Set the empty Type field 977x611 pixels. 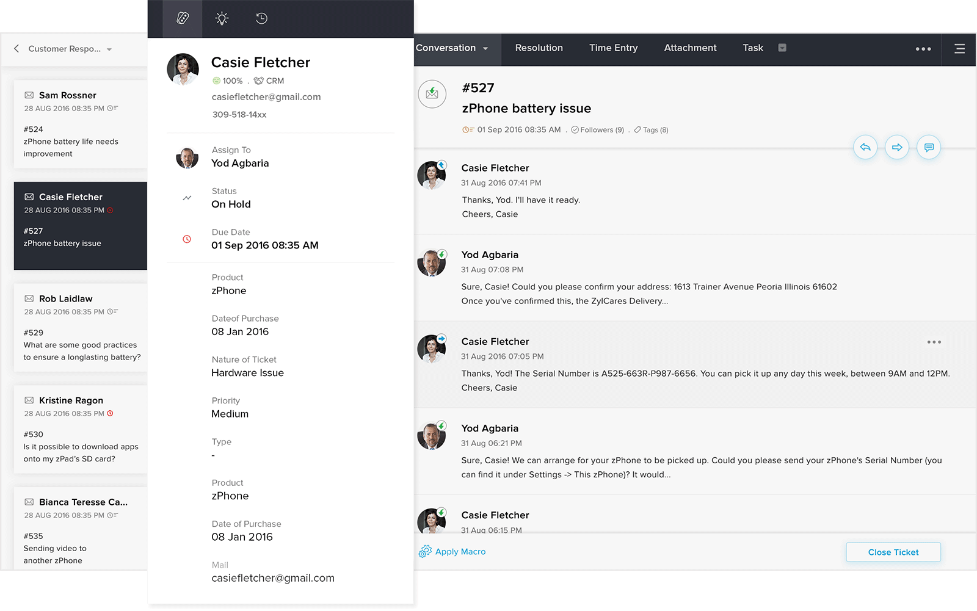tap(222, 449)
